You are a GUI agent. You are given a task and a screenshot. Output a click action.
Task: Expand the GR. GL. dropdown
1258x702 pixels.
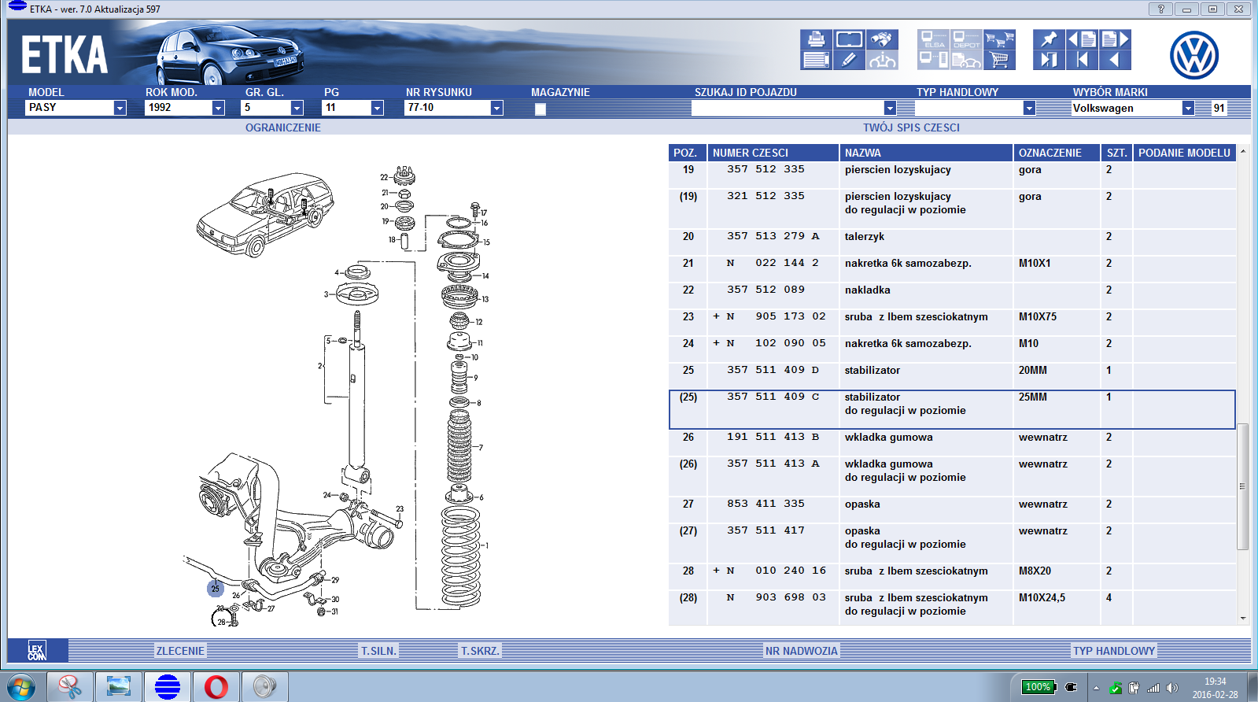[297, 108]
